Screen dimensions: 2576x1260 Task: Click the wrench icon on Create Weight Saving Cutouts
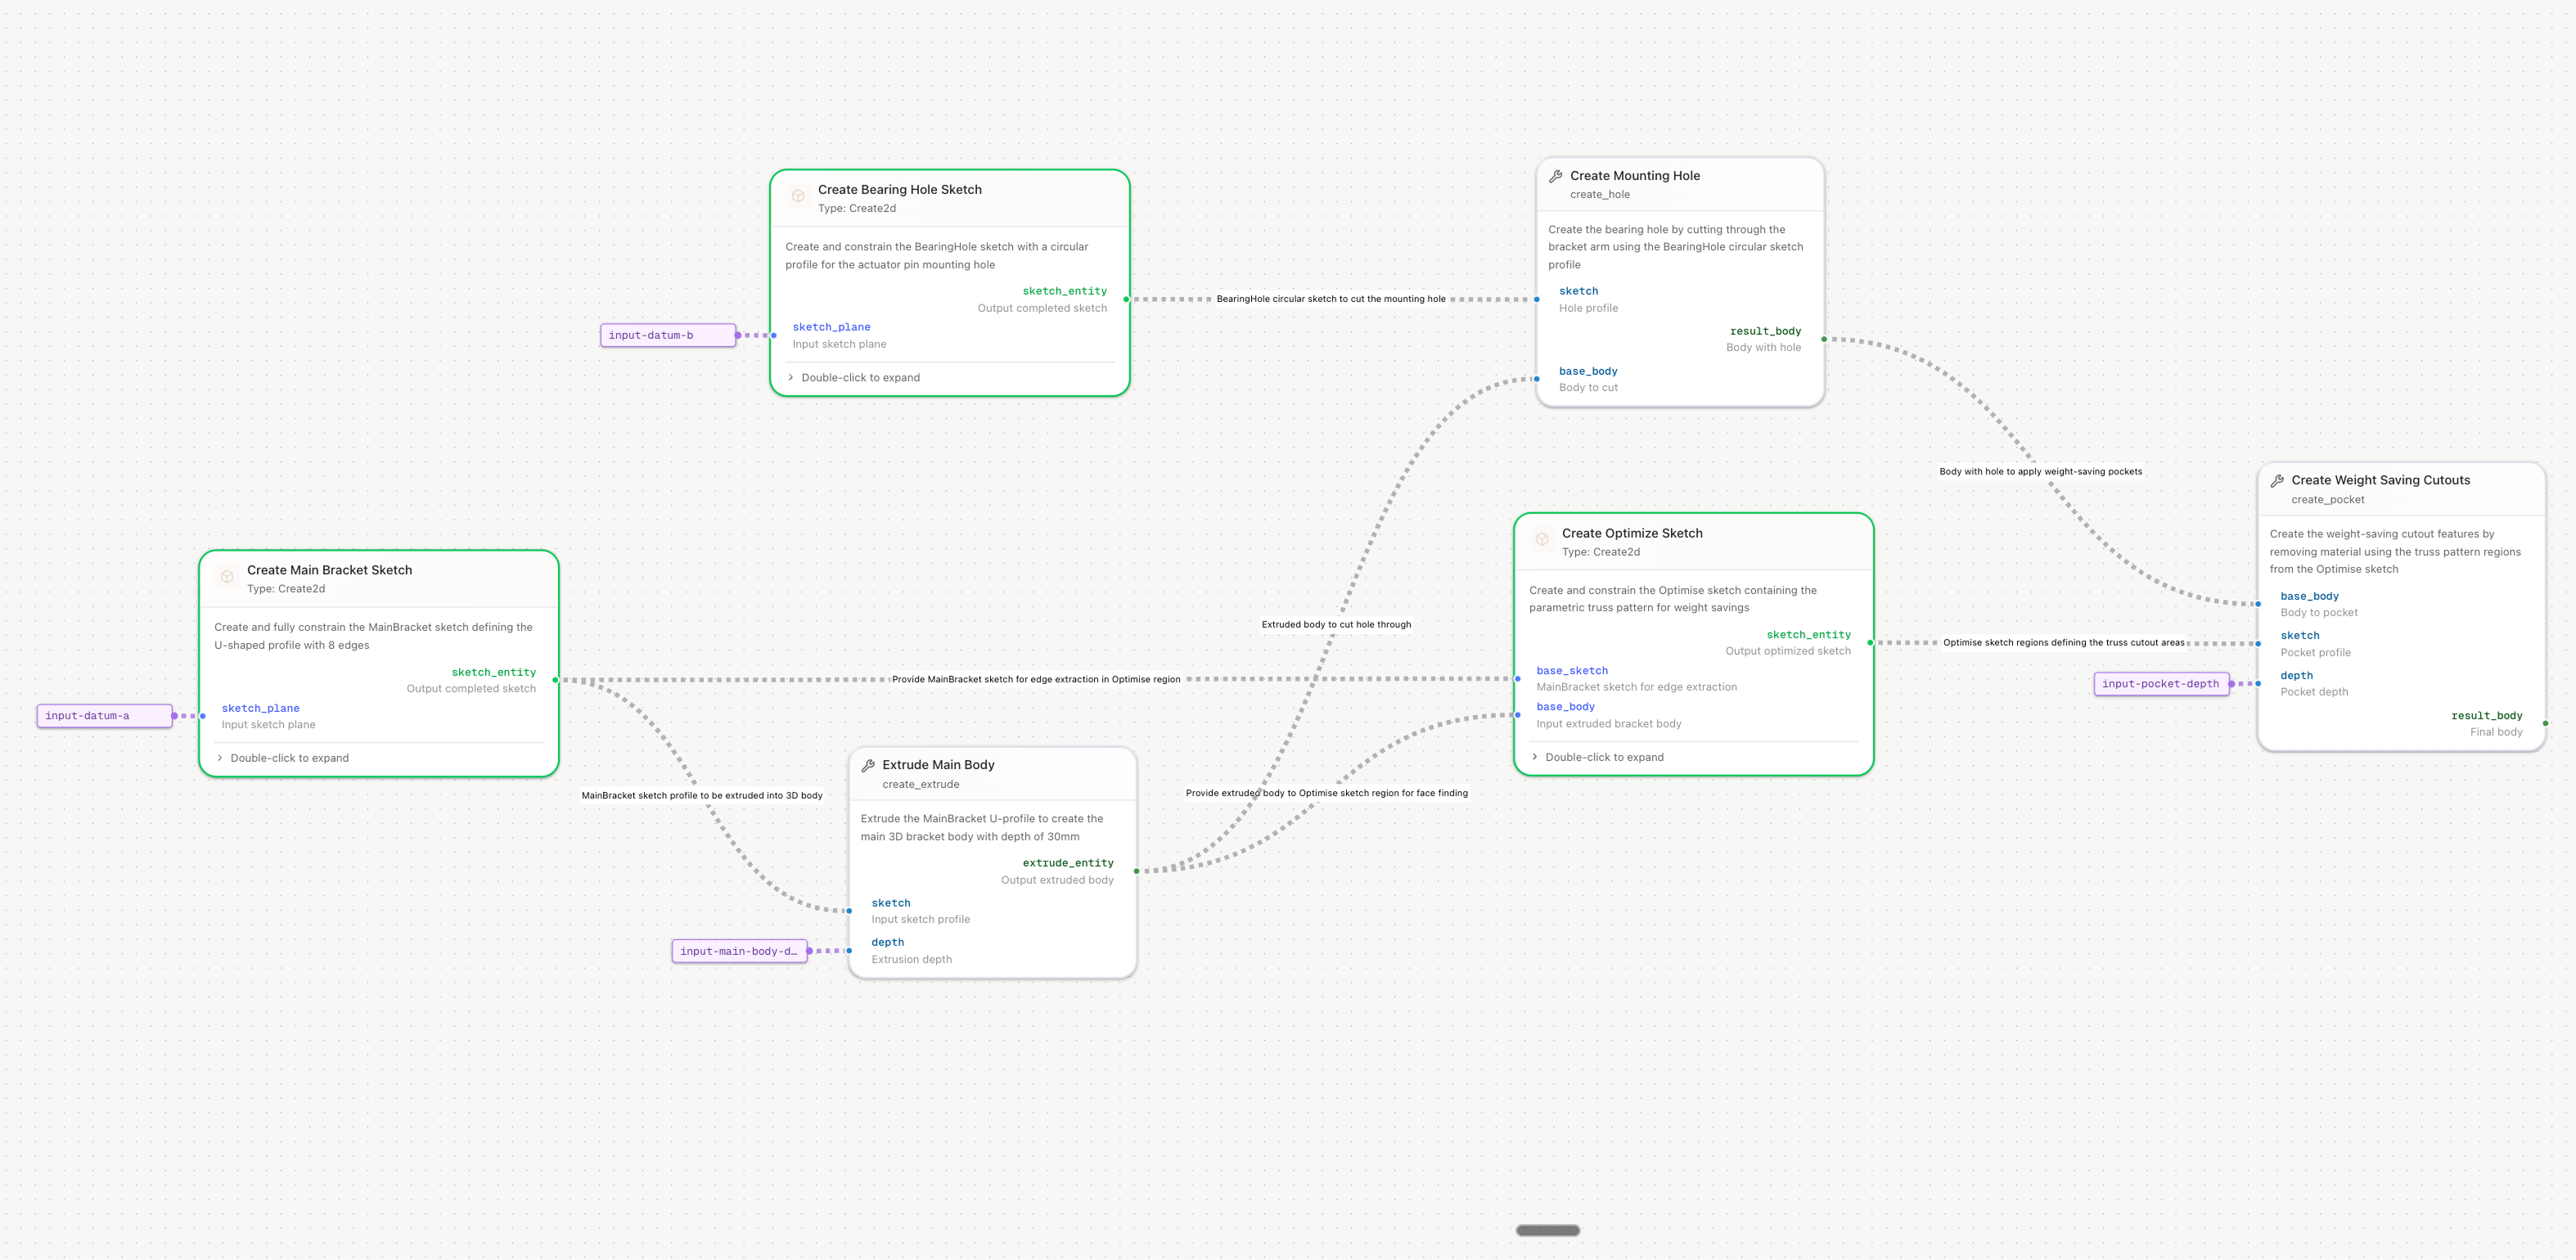pyautogui.click(x=2277, y=481)
